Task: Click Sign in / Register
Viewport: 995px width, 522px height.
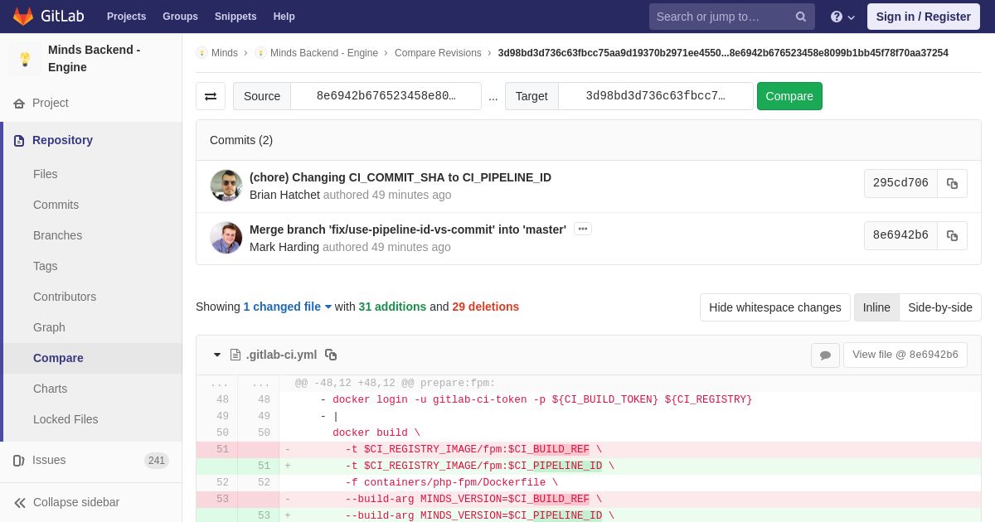Action: (924, 17)
